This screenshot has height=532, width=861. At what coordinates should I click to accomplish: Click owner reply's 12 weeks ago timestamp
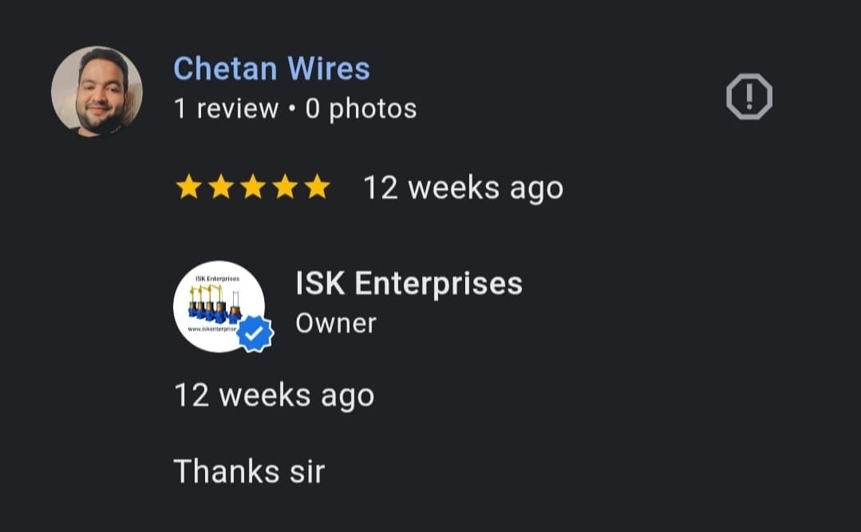coord(274,396)
